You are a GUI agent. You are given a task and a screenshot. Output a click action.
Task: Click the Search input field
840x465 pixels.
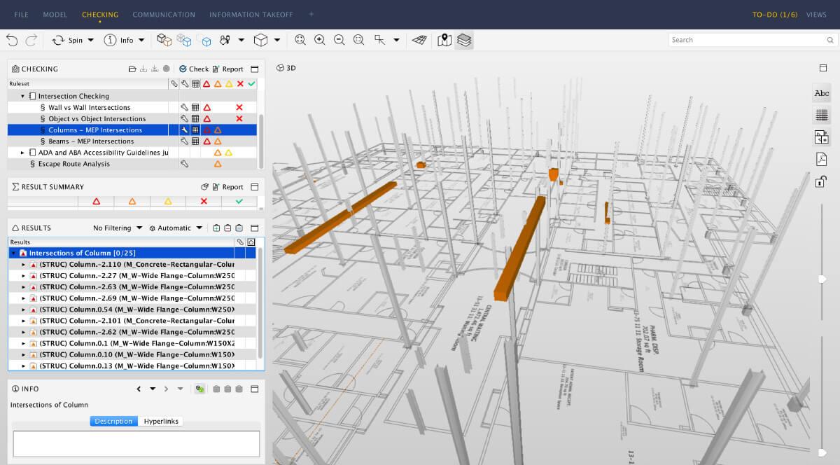(747, 40)
